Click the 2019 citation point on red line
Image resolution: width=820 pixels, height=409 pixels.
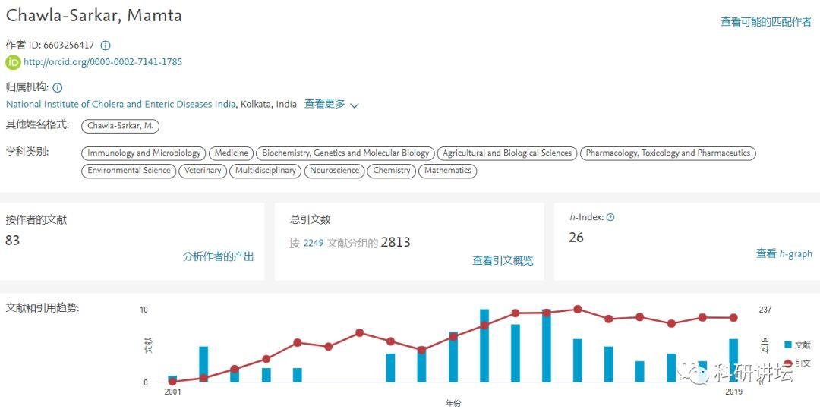[x=733, y=318]
